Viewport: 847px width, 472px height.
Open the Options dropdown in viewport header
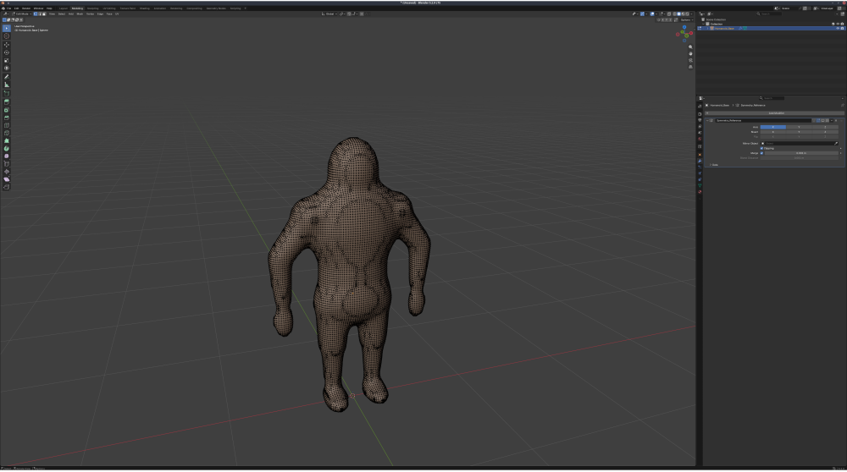(x=687, y=20)
